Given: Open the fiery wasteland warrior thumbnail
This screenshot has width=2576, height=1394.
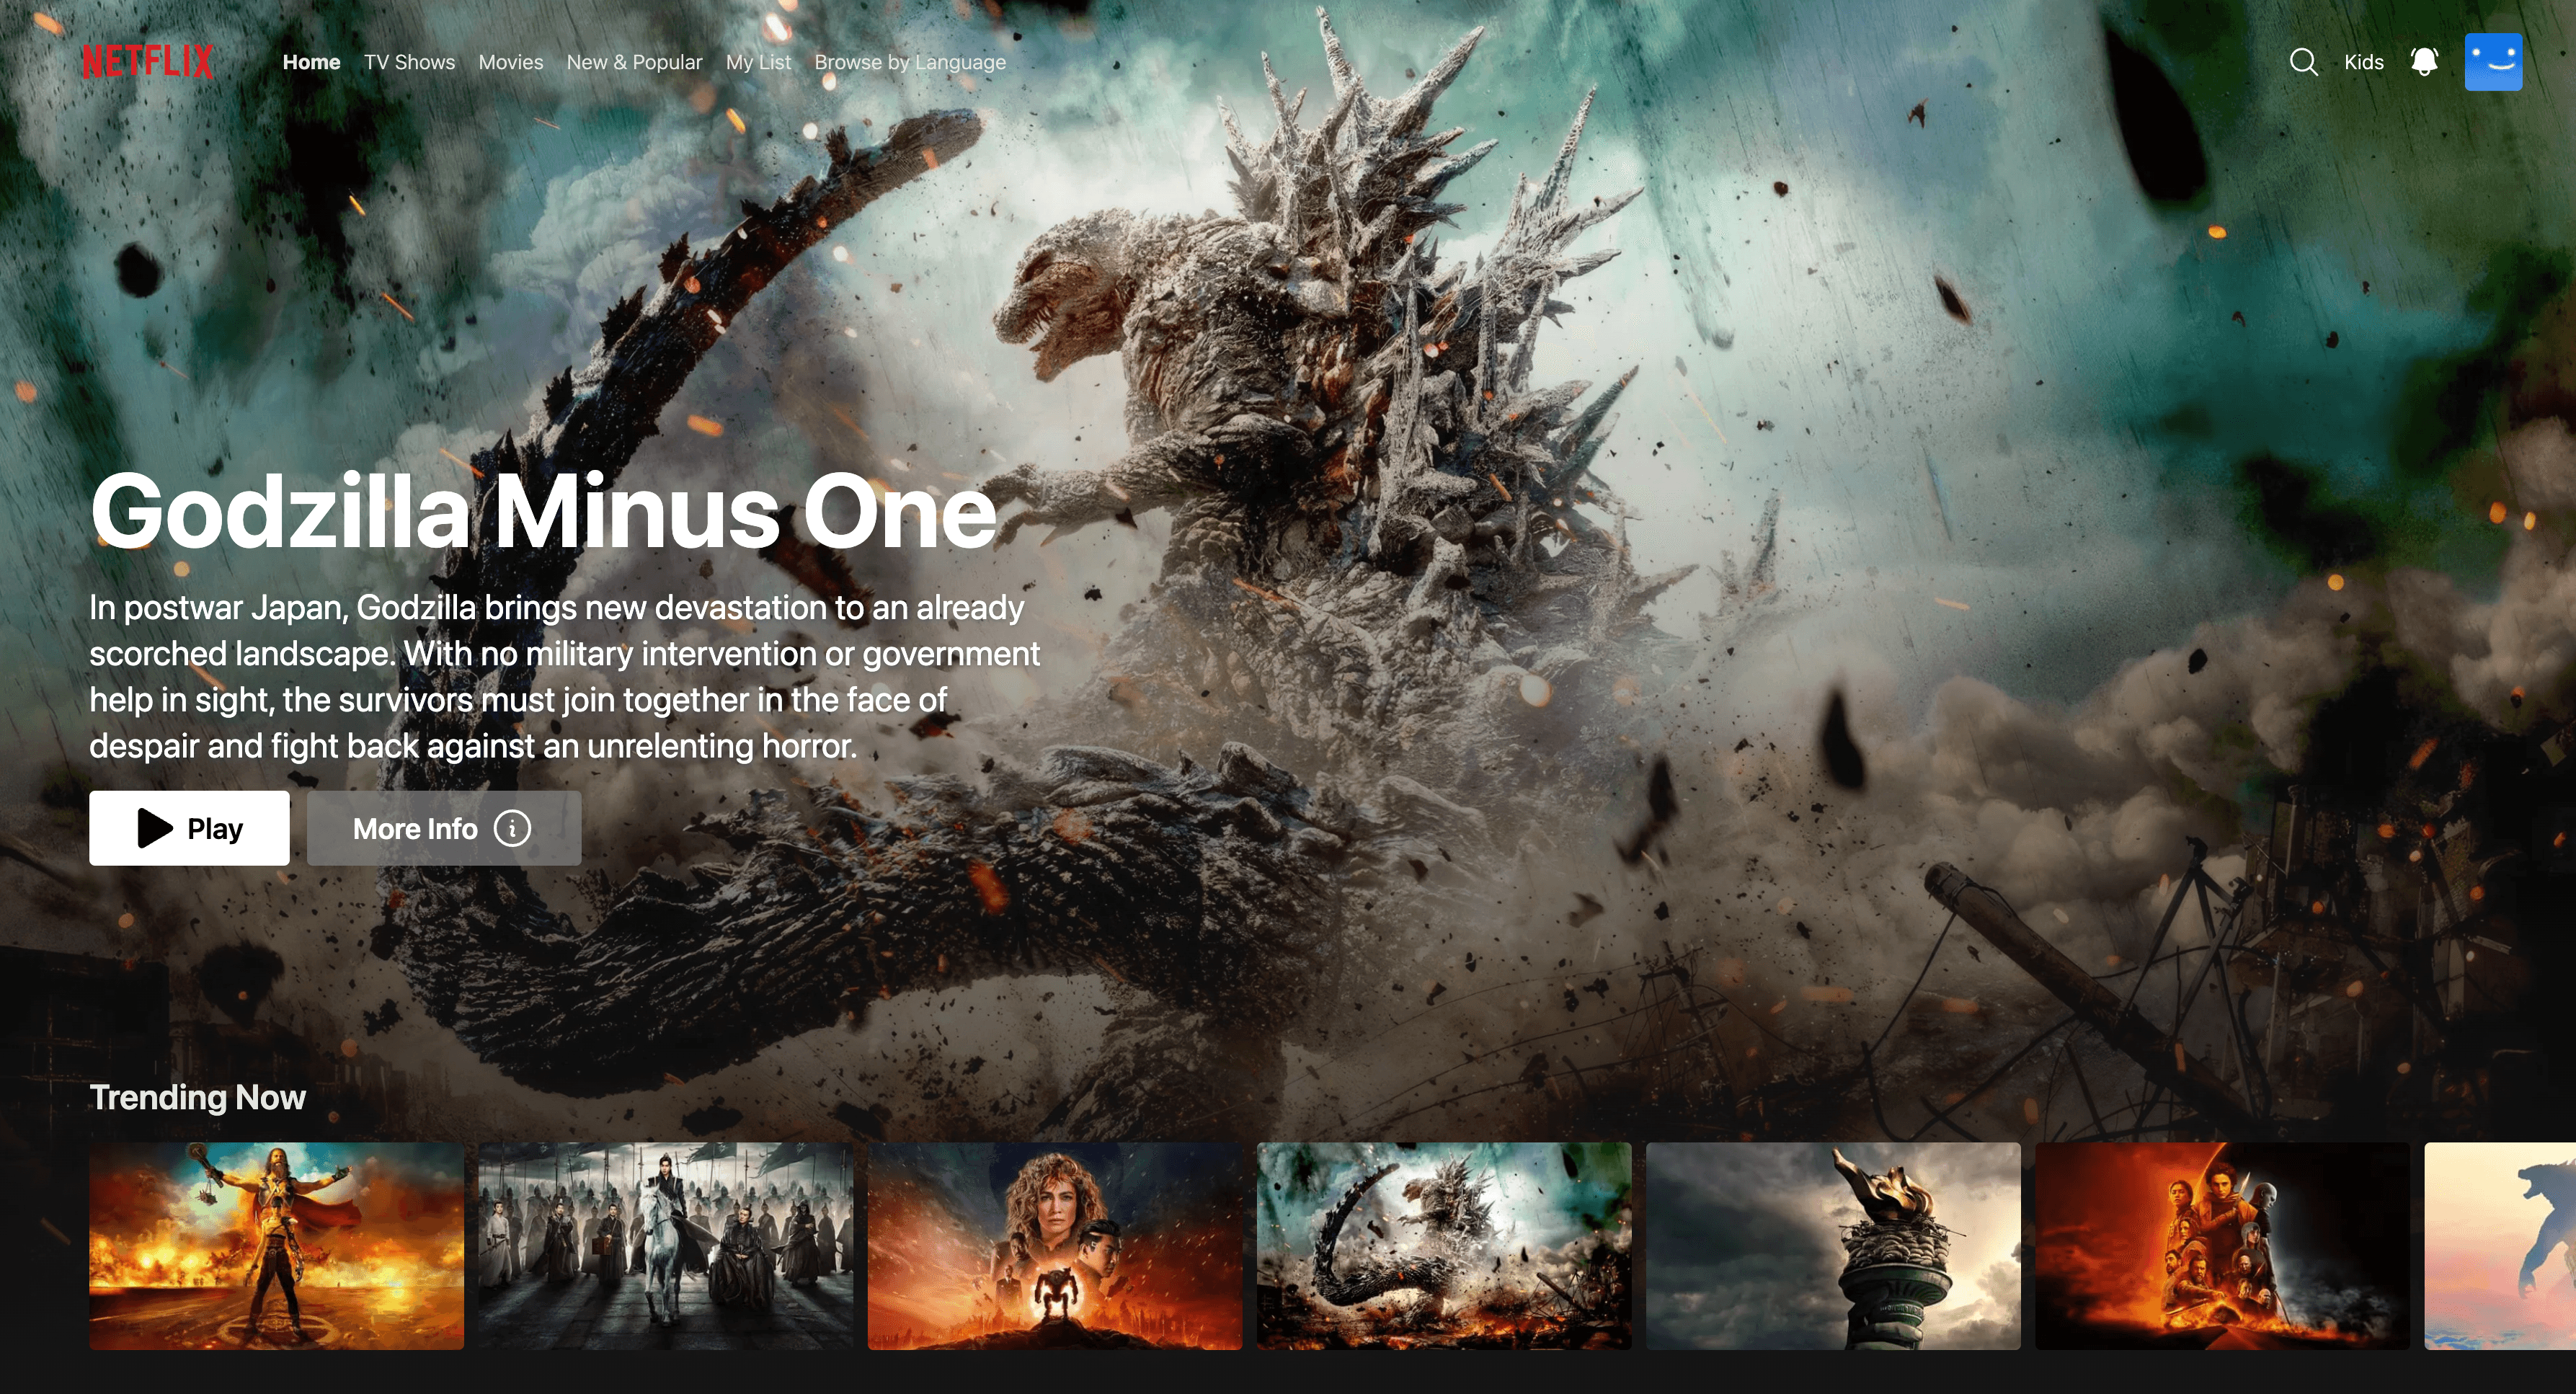Looking at the screenshot, I should (276, 1246).
